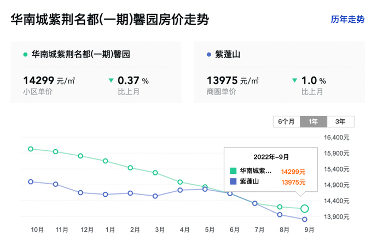Image resolution: width=383 pixels, height=247 pixels.
Task: Click page title 华南城紫荆名都(一期)馨园房价走势
Action: point(109,20)
